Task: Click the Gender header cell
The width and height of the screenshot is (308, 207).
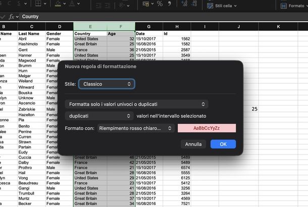Action: point(60,34)
